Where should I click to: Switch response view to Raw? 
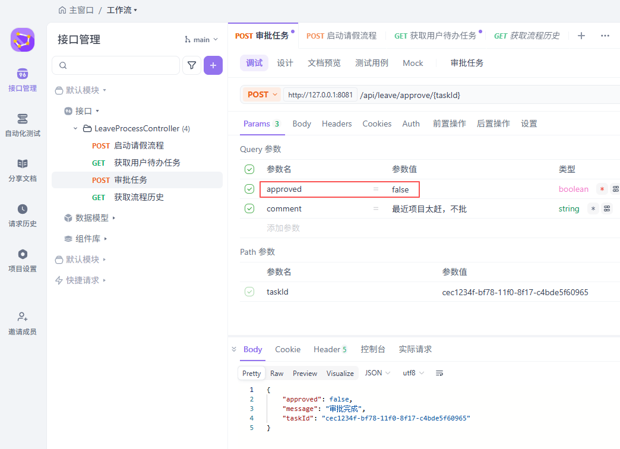tap(277, 373)
